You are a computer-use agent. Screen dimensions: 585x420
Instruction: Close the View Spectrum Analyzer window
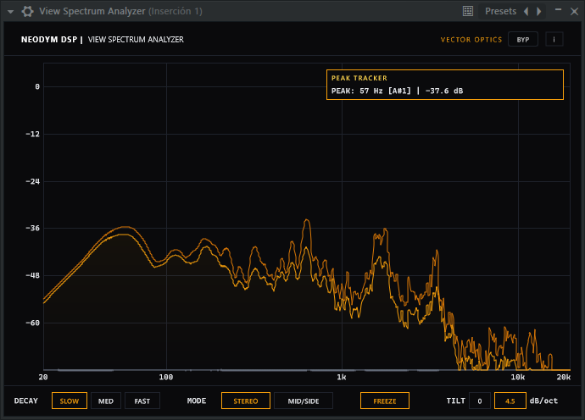(x=575, y=12)
